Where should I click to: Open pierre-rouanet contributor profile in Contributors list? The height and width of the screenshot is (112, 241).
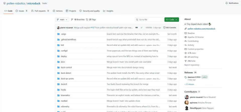(x=196, y=97)
